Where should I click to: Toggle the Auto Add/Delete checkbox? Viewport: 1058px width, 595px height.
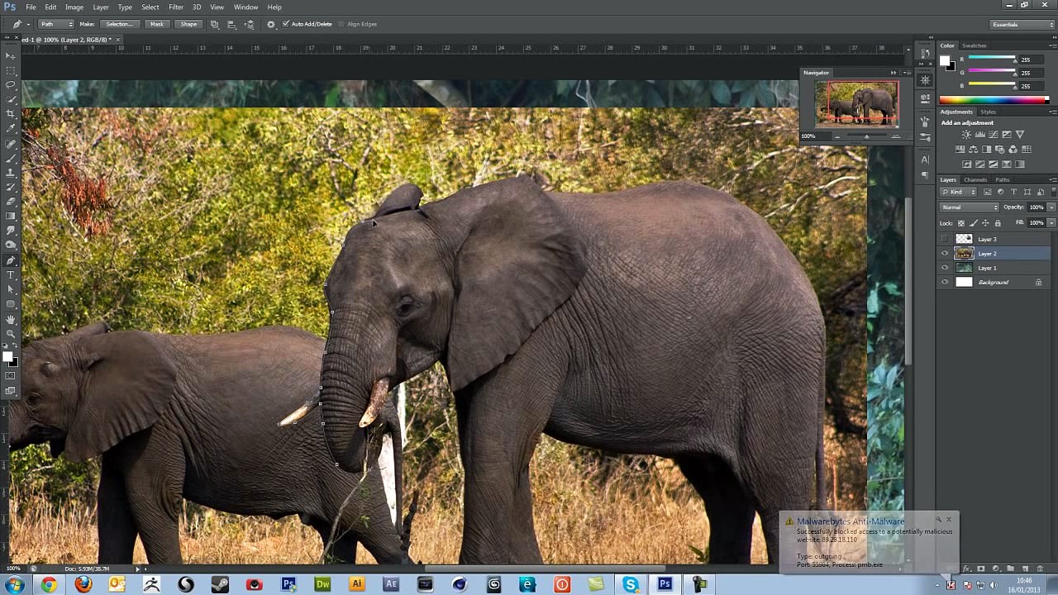(286, 24)
